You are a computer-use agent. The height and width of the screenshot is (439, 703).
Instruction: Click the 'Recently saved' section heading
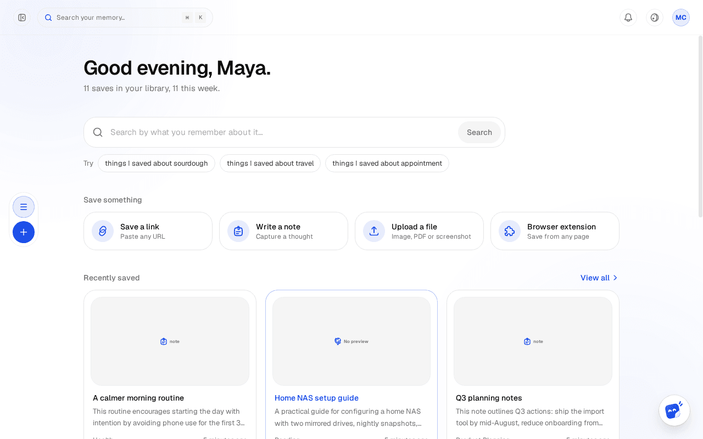(111, 278)
